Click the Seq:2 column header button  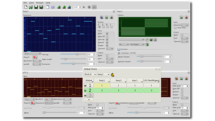(x=119, y=81)
